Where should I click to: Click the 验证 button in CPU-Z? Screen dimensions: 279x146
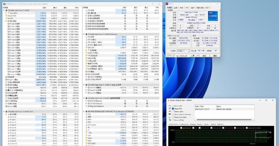[x=204, y=56]
